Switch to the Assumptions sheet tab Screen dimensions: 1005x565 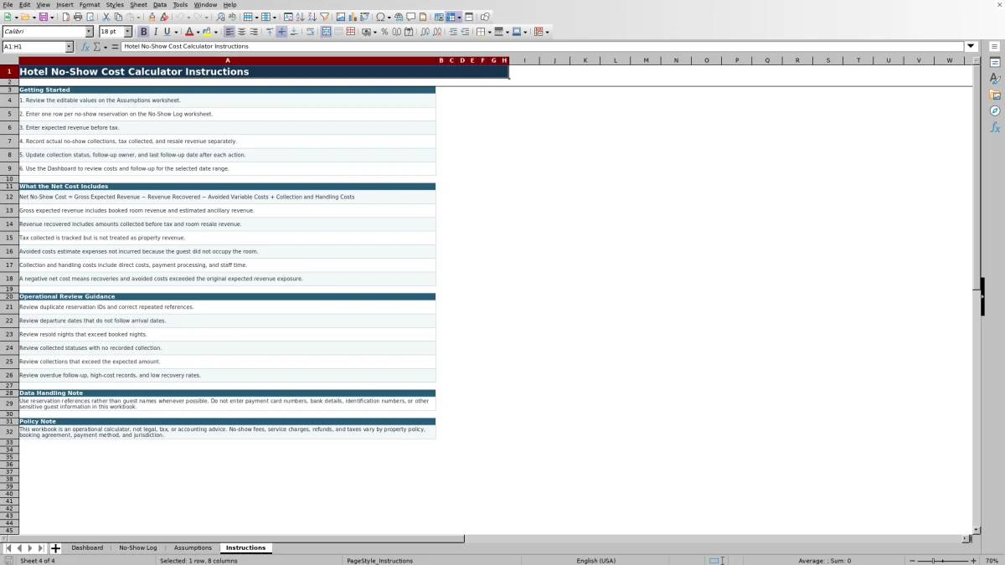pos(193,547)
